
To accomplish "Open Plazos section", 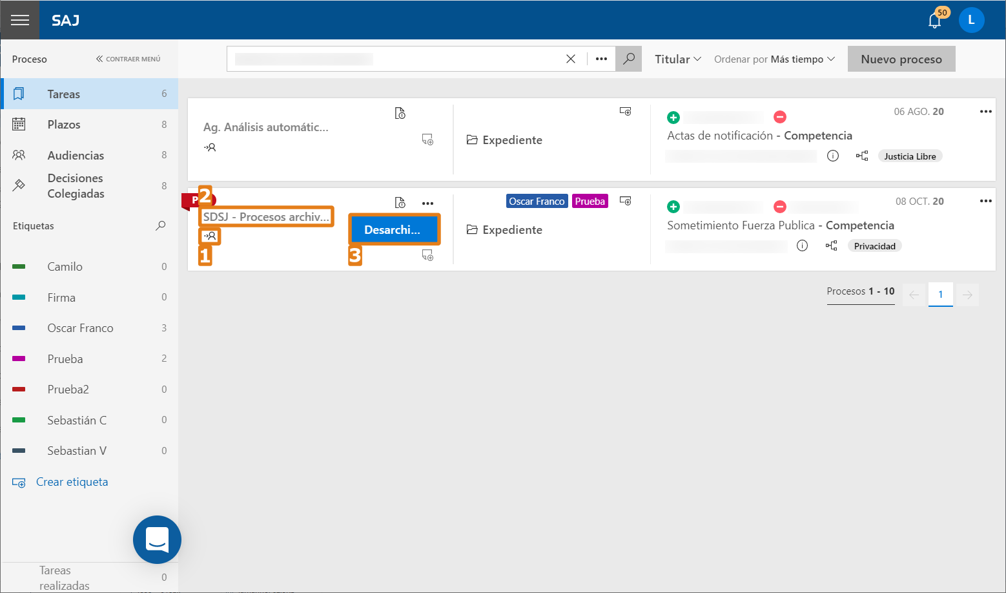I will click(89, 124).
